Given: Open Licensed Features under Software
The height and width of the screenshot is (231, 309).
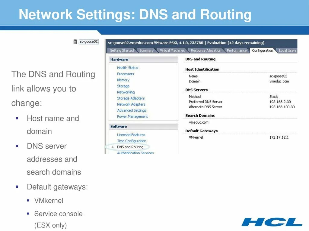Looking at the screenshot, I should pyautogui.click(x=131, y=135).
